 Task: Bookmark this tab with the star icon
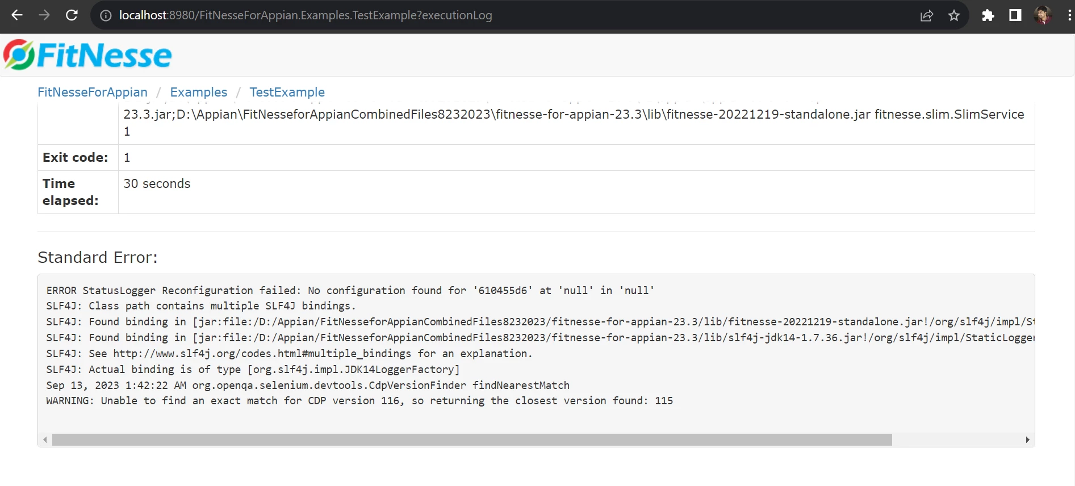[x=954, y=15]
